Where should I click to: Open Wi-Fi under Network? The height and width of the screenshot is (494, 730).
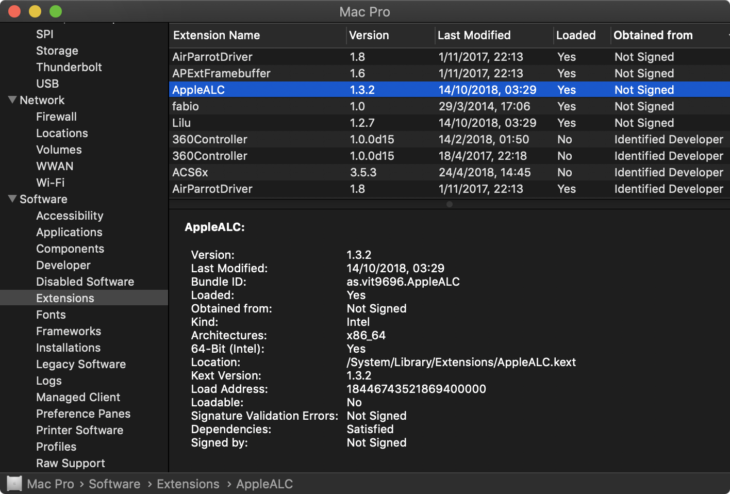click(x=51, y=183)
